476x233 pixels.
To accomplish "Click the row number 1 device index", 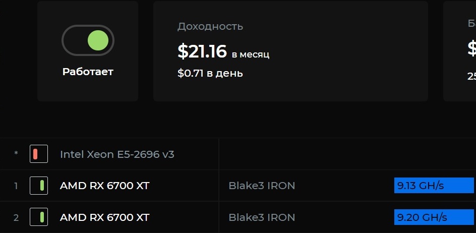I will 16,186.
